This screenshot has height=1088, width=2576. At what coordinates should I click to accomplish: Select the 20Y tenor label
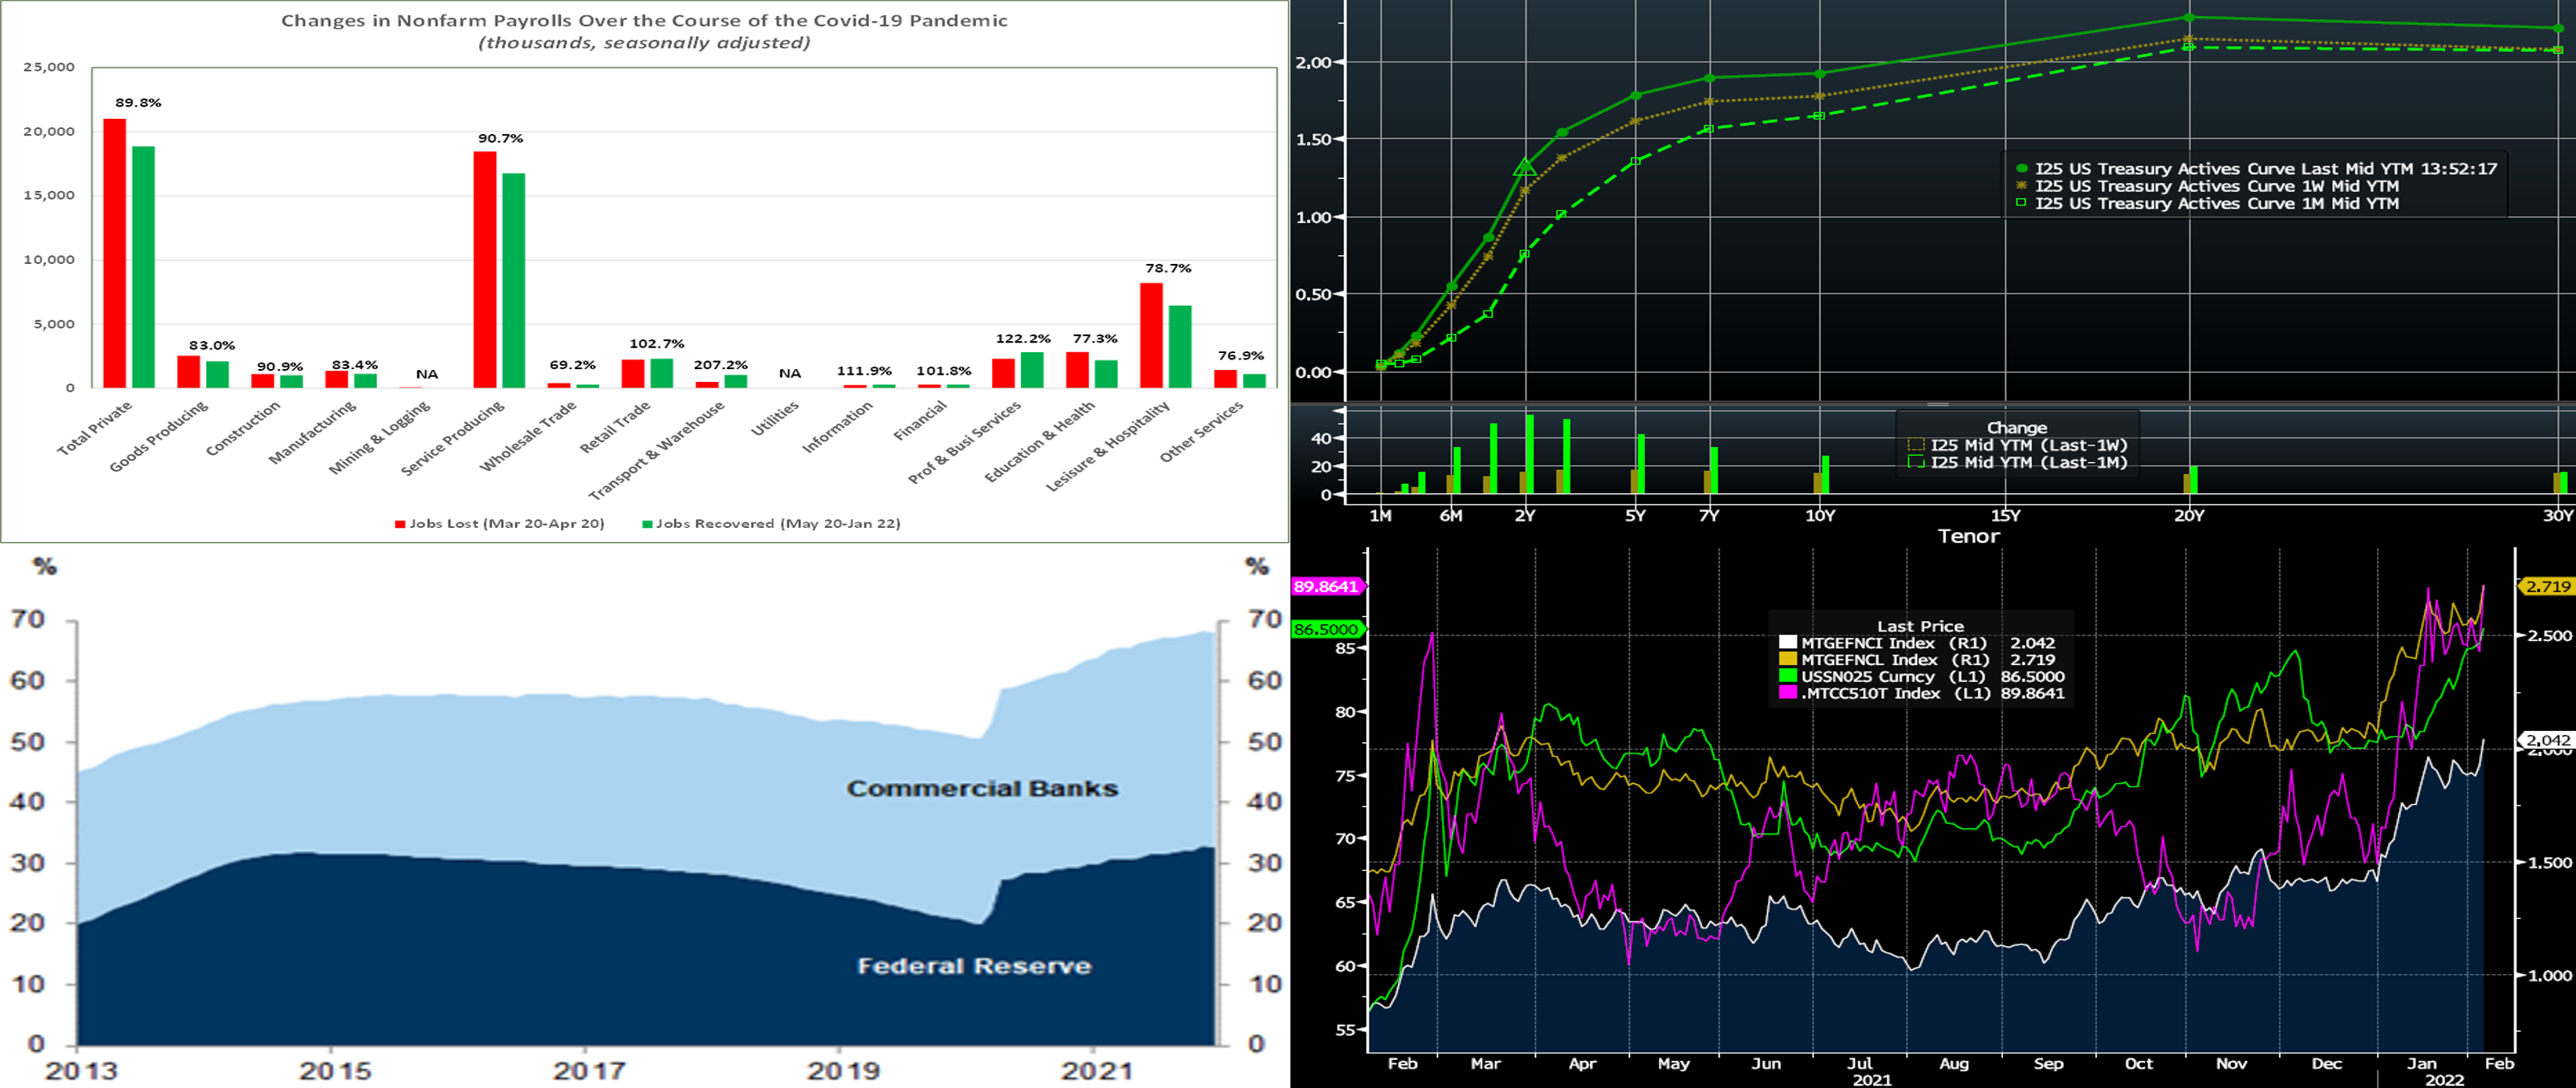[x=2188, y=515]
